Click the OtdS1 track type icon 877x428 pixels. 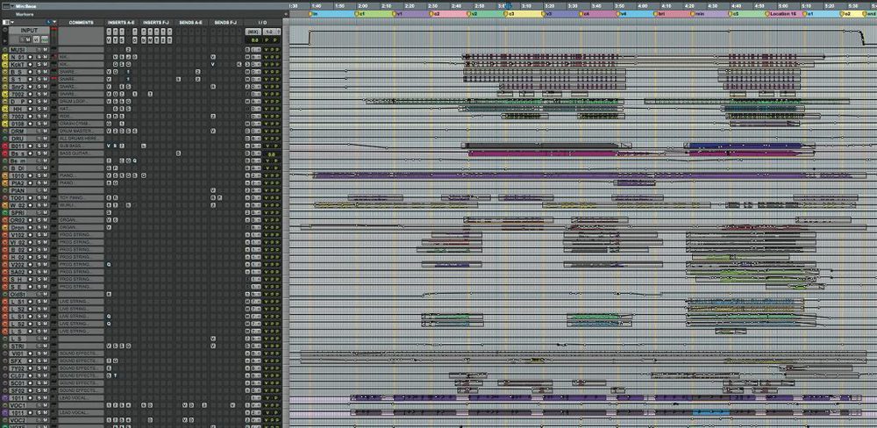coord(5,294)
